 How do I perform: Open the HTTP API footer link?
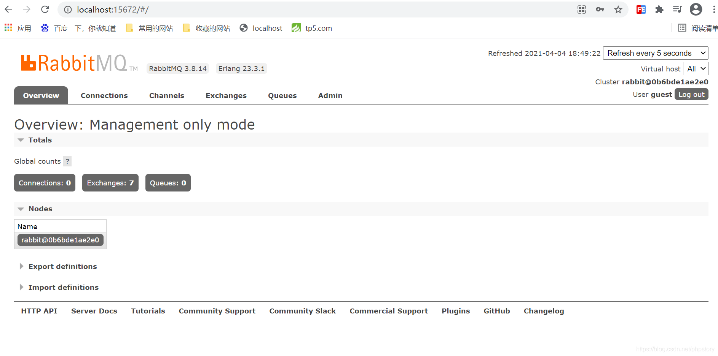tap(39, 311)
